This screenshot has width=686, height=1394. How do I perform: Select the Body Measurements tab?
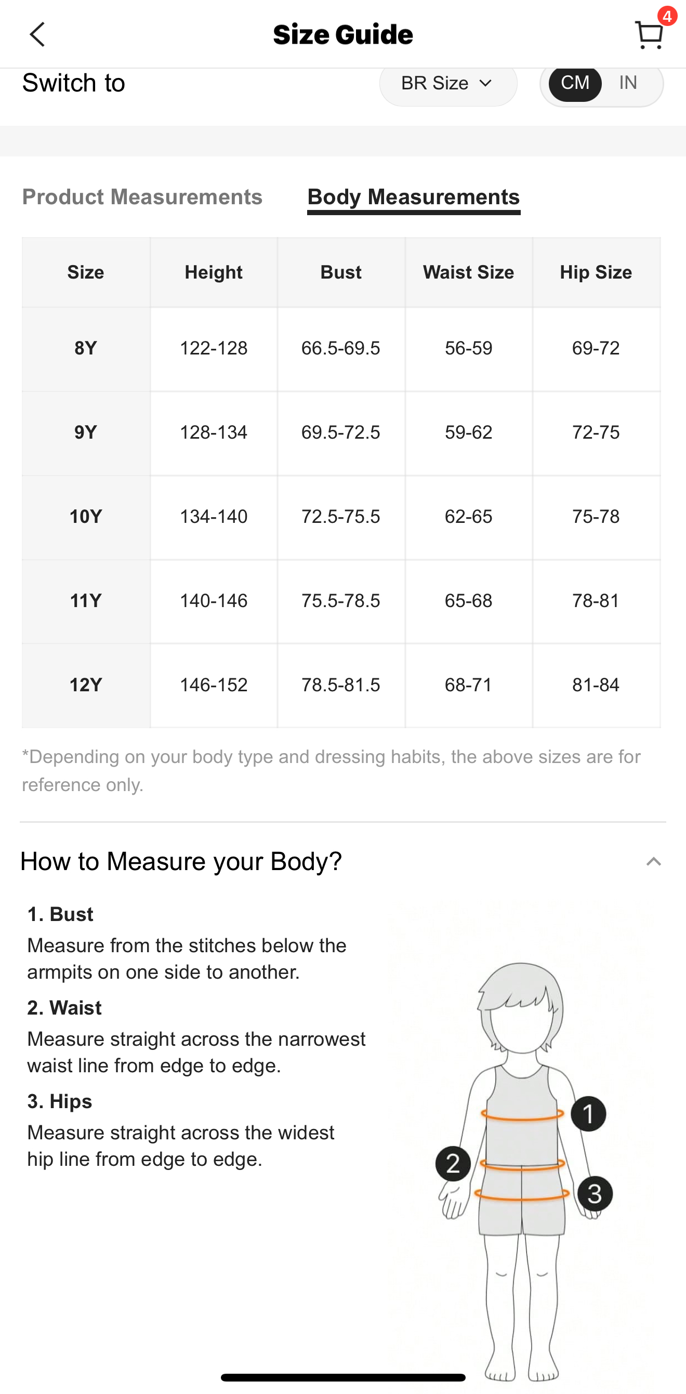[x=413, y=198]
